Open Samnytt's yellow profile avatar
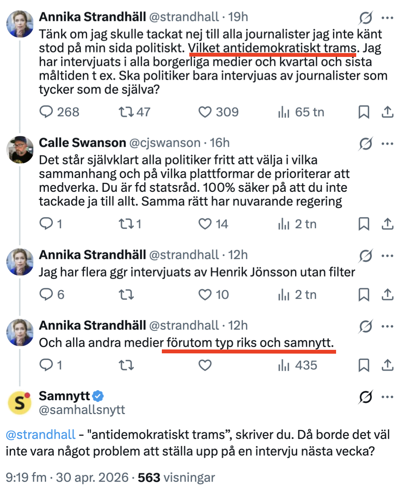 coord(20,403)
